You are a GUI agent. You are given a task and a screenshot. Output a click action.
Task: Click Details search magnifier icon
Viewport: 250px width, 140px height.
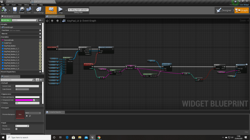(x=33, y=80)
